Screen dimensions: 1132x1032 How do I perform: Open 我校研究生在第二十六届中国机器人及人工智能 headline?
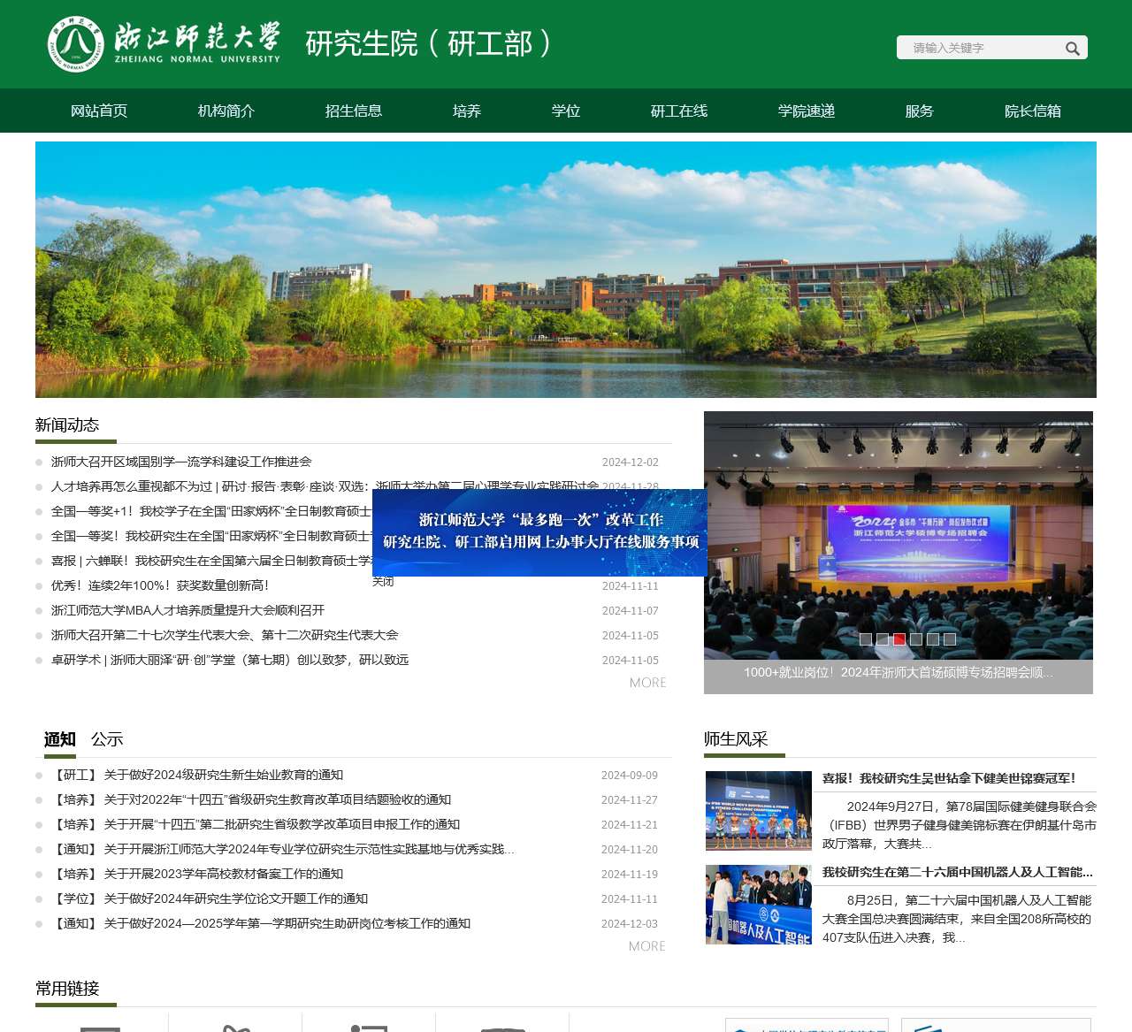pos(958,872)
